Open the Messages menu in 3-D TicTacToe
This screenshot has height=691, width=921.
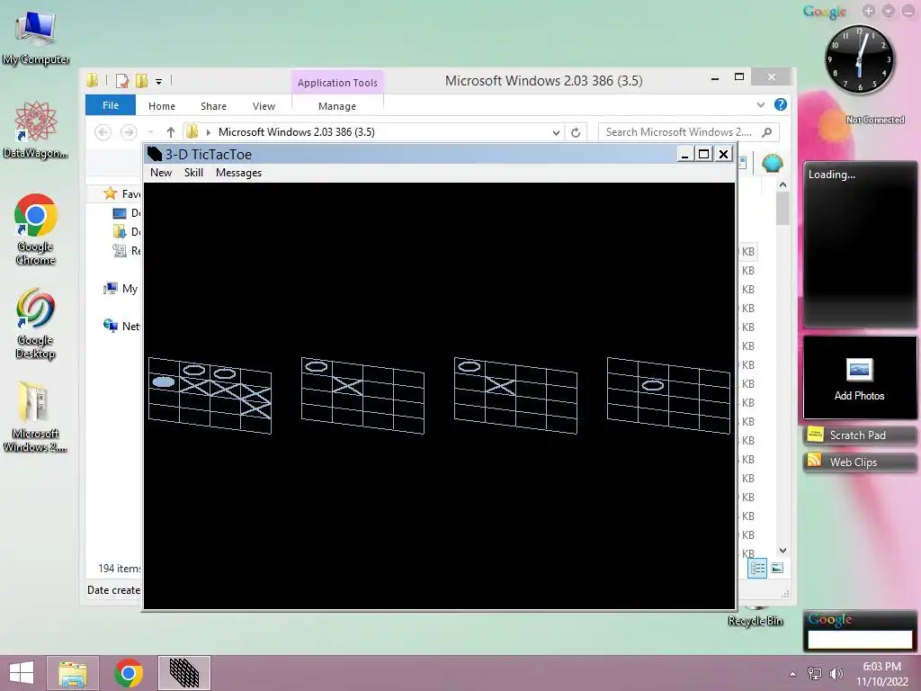[238, 173]
